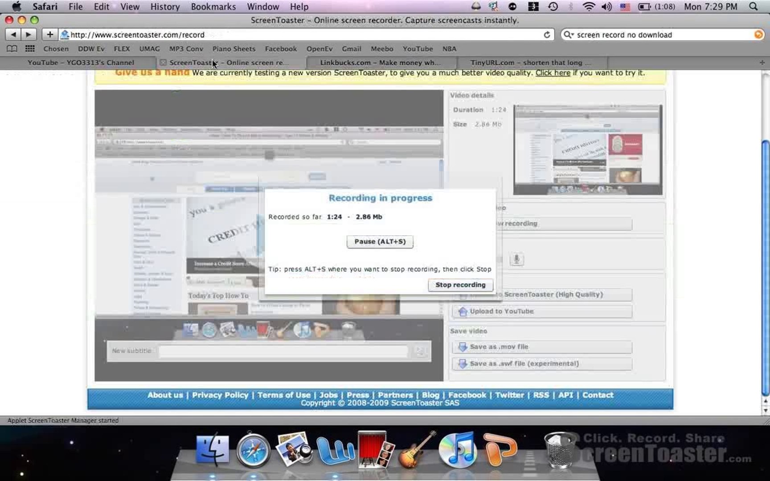Open Time Machine menu bar icon
The image size is (770, 481).
553,7
